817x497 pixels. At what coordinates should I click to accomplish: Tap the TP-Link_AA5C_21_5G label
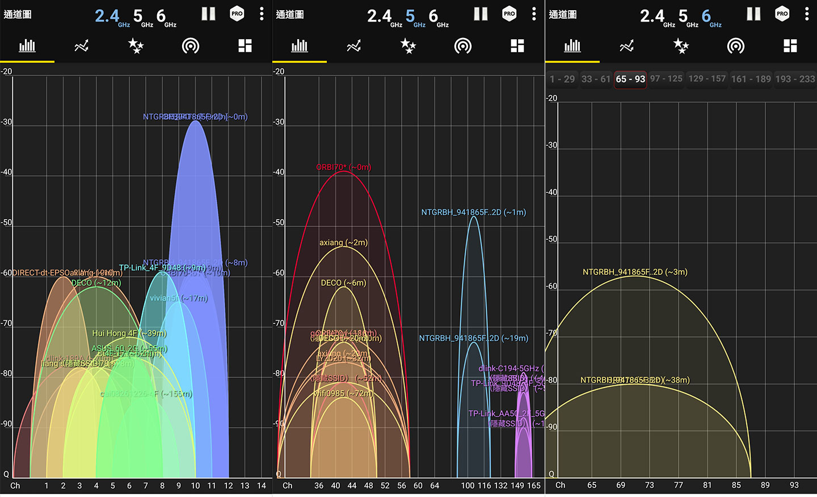click(x=506, y=414)
